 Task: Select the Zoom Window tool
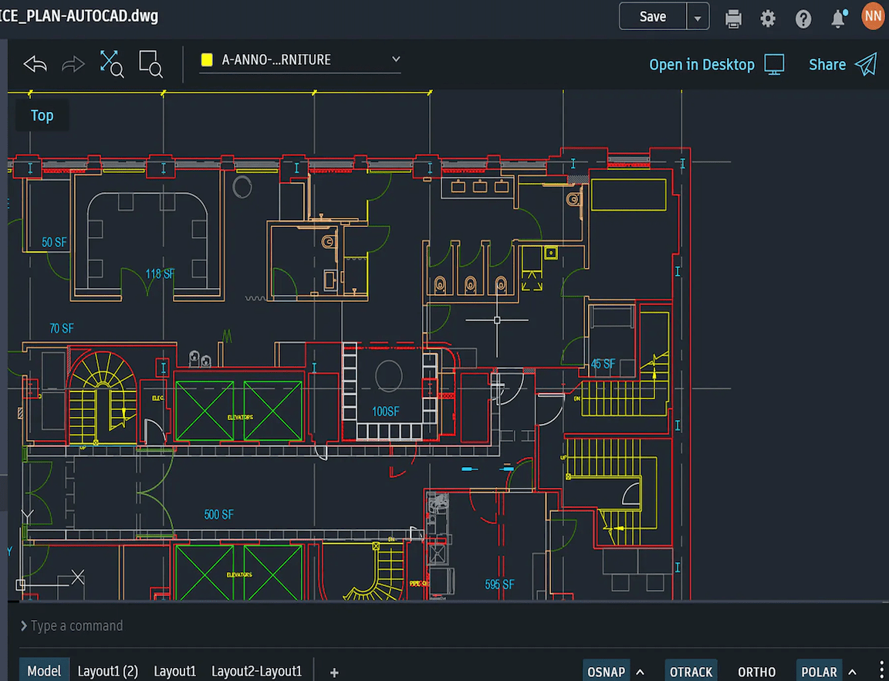(150, 64)
